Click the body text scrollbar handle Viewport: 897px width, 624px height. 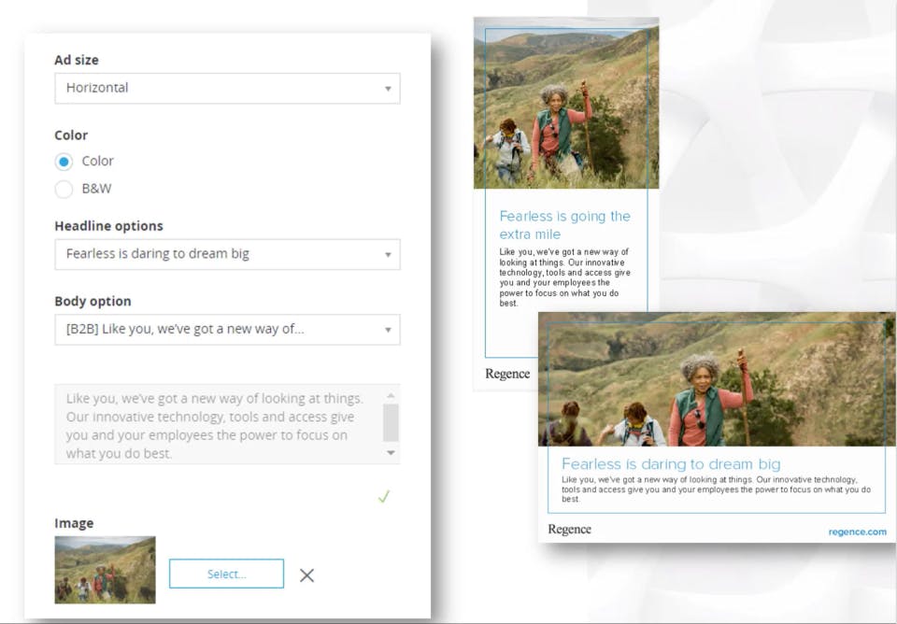click(x=391, y=422)
